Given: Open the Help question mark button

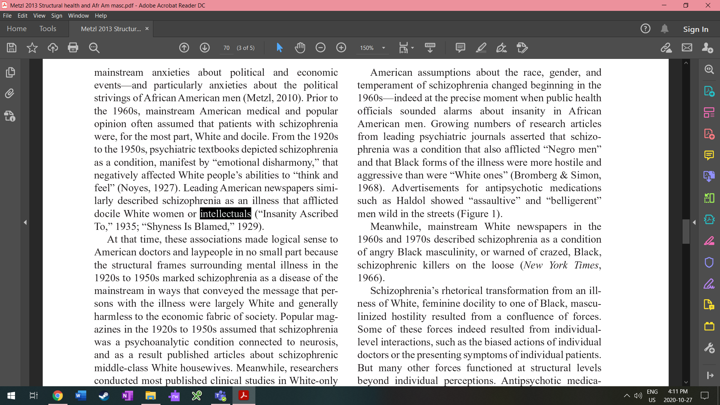Looking at the screenshot, I should tap(645, 28).
